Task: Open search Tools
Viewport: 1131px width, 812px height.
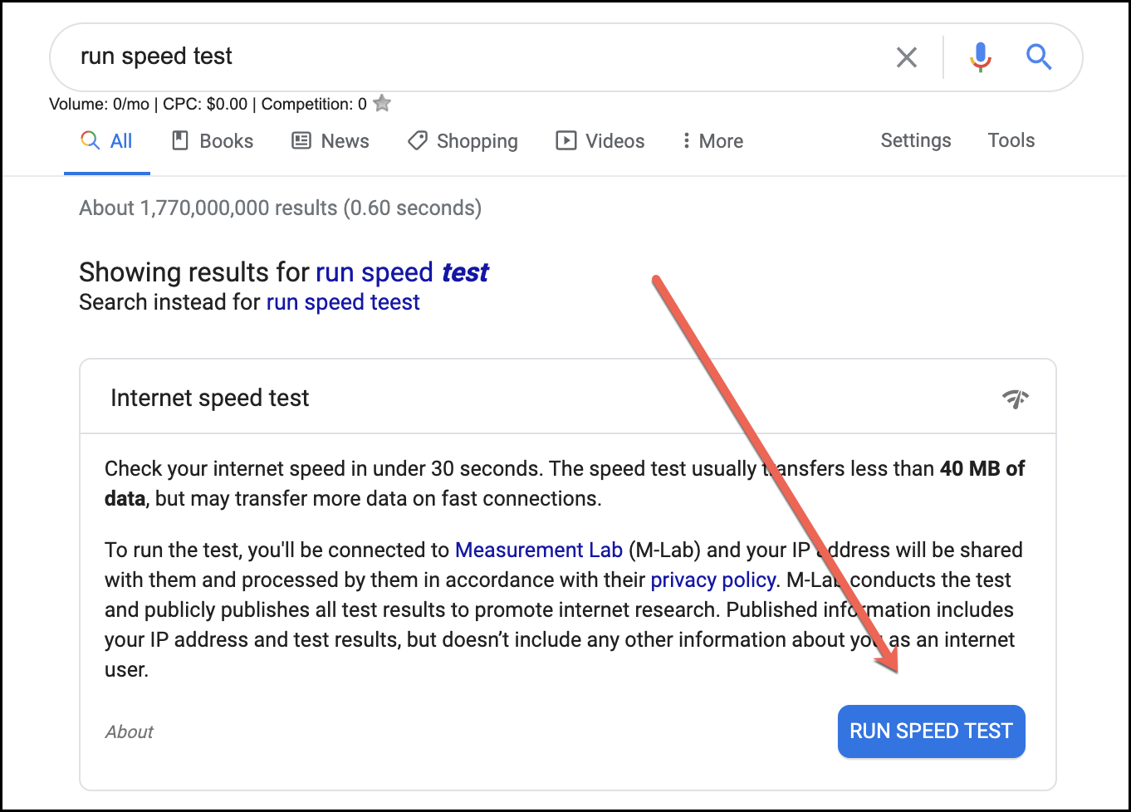Action: [1011, 140]
